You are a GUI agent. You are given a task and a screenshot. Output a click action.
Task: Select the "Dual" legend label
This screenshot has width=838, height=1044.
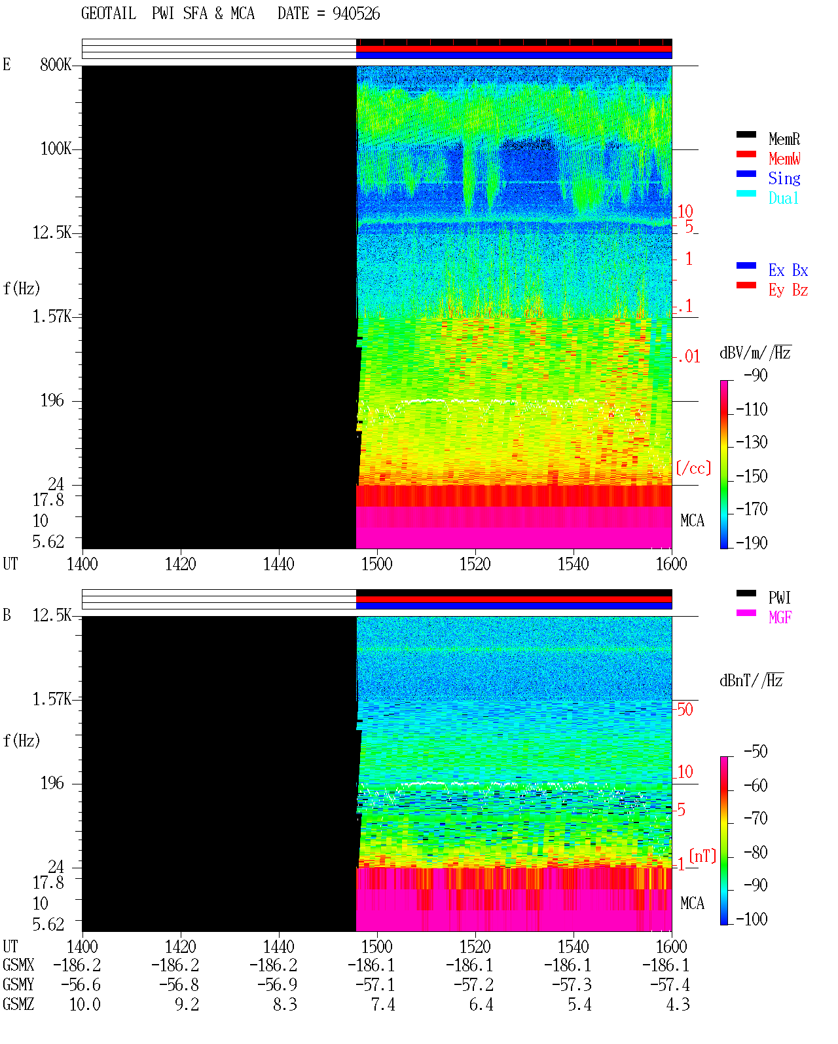coord(784,198)
